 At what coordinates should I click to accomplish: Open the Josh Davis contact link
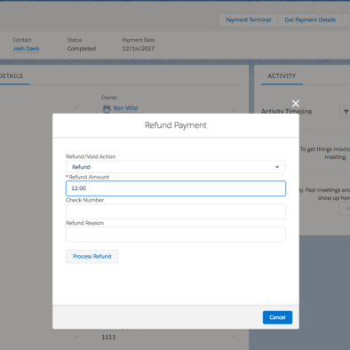click(x=26, y=49)
